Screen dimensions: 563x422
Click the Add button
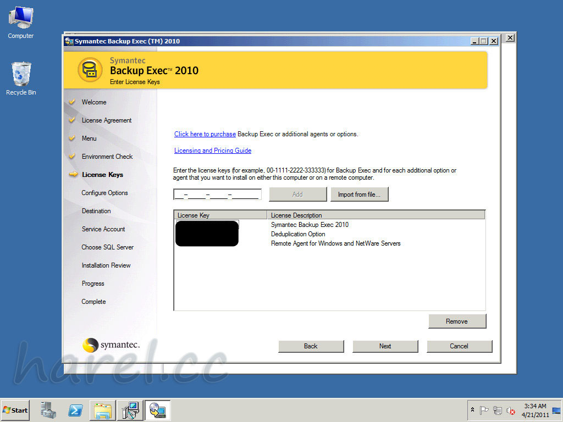pos(297,194)
